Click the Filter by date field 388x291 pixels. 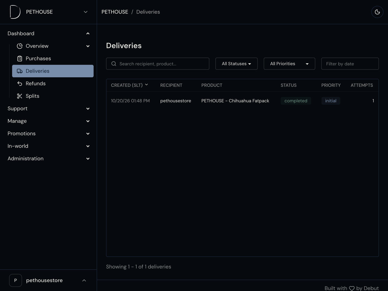coord(350,64)
